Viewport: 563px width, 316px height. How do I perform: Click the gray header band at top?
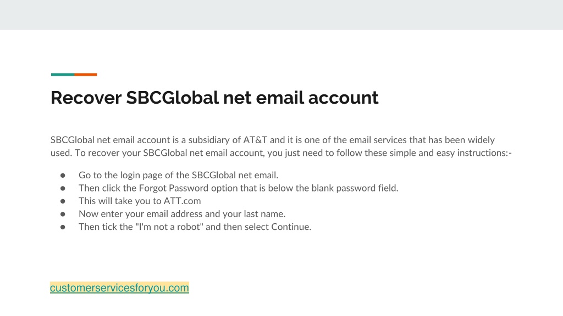click(x=281, y=15)
